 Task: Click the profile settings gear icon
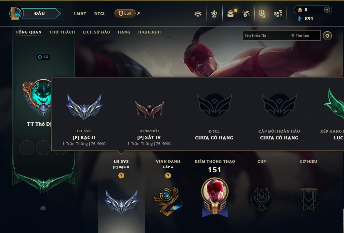(327, 36)
